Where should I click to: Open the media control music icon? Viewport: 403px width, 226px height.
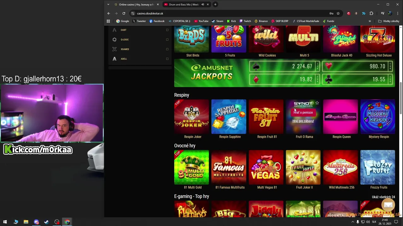(x=383, y=13)
